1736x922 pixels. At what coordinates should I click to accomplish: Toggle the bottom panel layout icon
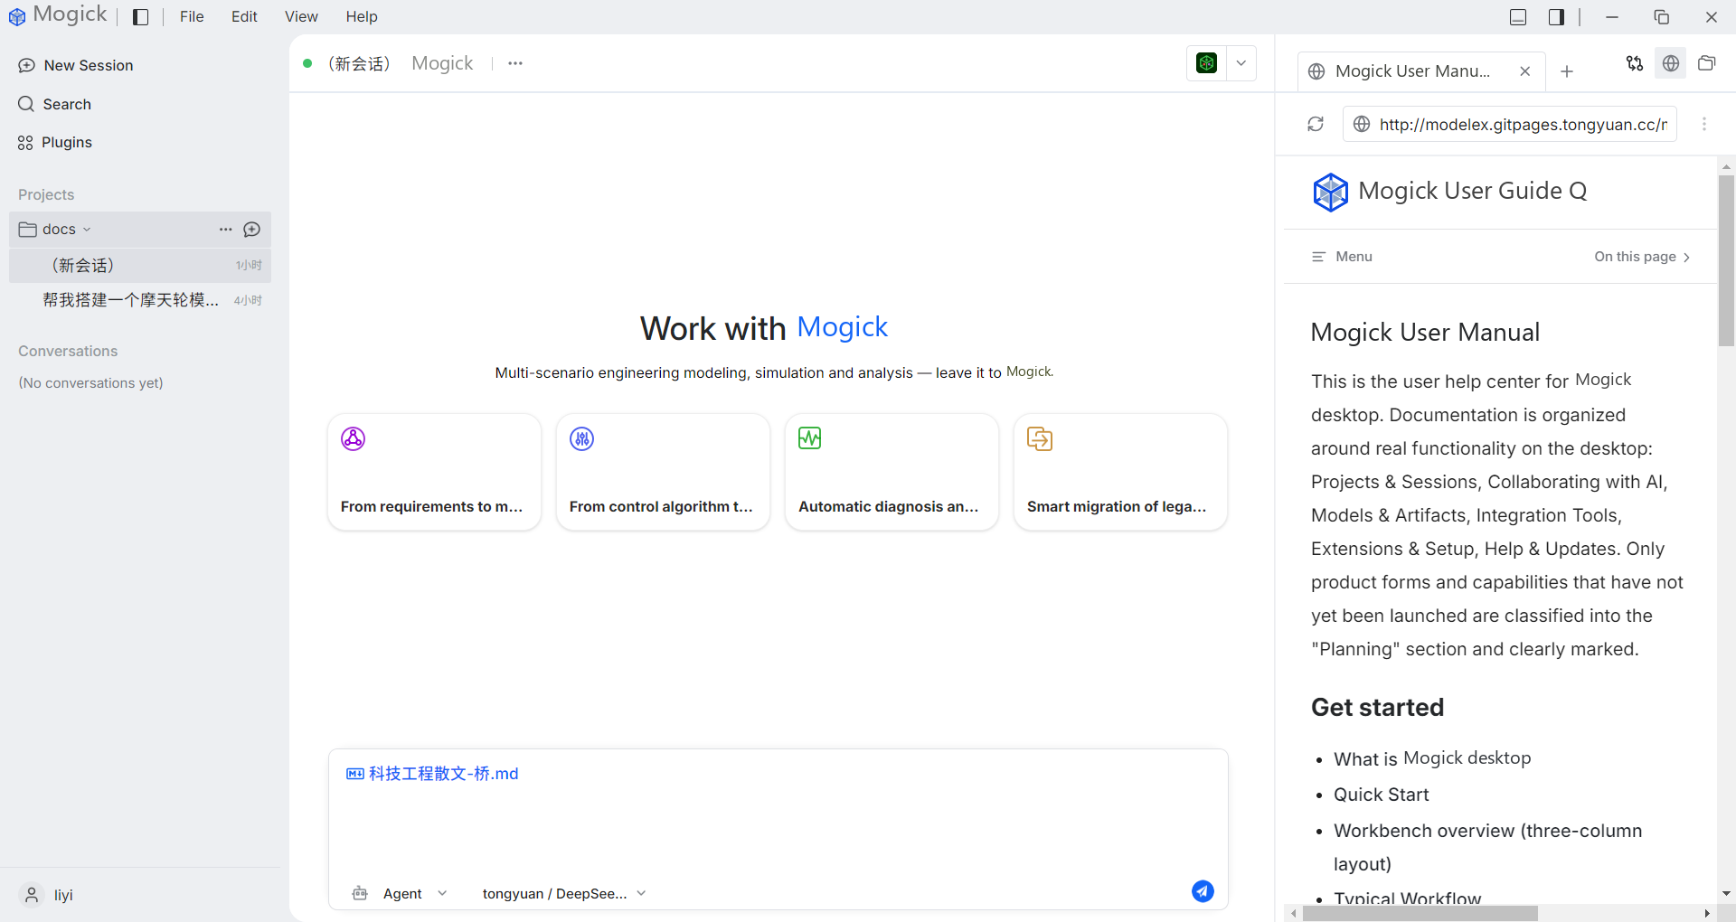(x=1518, y=17)
